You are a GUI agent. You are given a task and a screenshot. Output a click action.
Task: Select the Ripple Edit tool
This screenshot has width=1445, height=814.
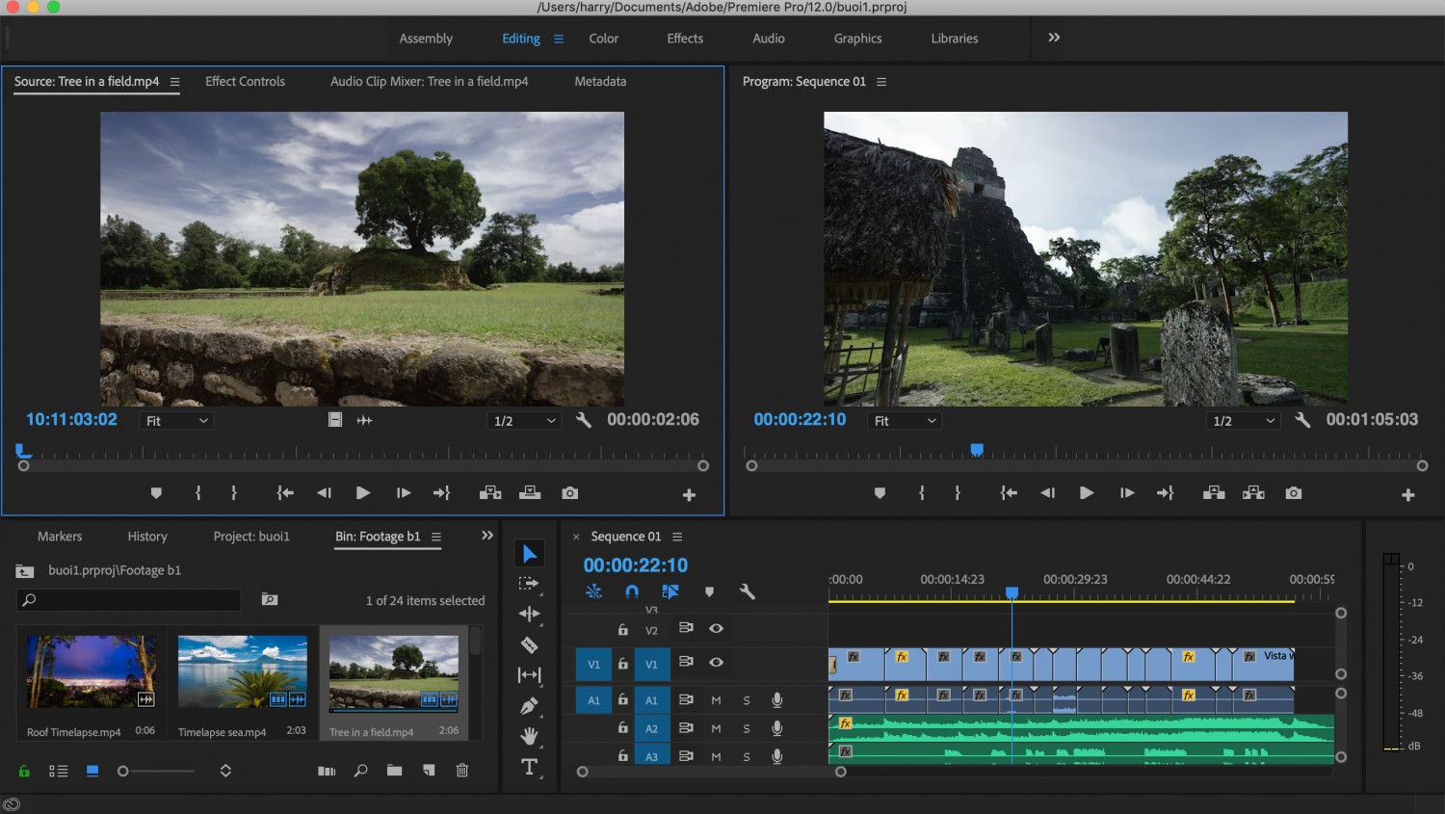click(x=529, y=614)
